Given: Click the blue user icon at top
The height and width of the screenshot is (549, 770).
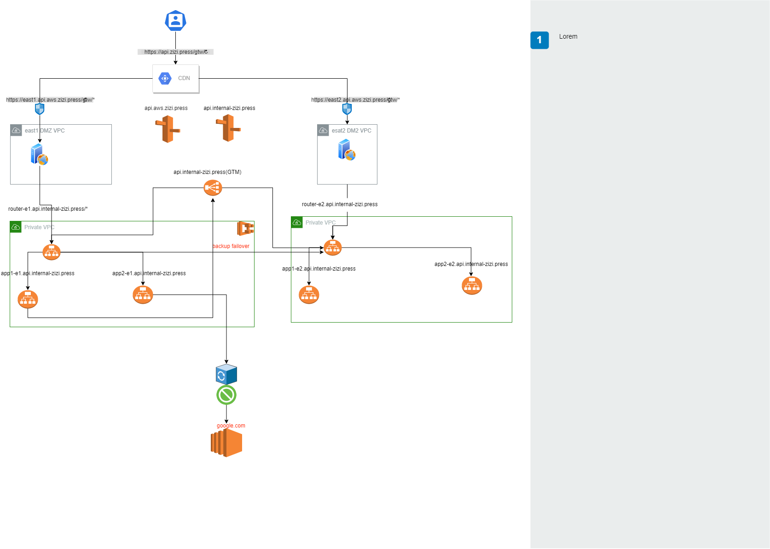Looking at the screenshot, I should pyautogui.click(x=175, y=21).
